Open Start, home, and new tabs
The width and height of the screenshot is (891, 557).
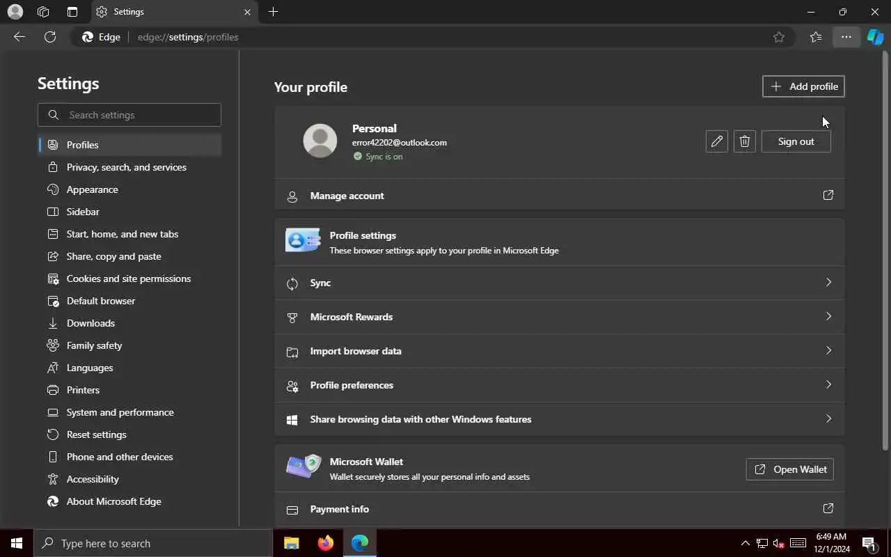[x=129, y=234]
